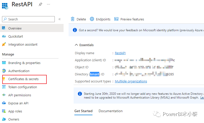Open the learn more link in the MSAL notice
Image resolution: width=204 pixels, height=123 pixels.
pyautogui.click(x=202, y=98)
